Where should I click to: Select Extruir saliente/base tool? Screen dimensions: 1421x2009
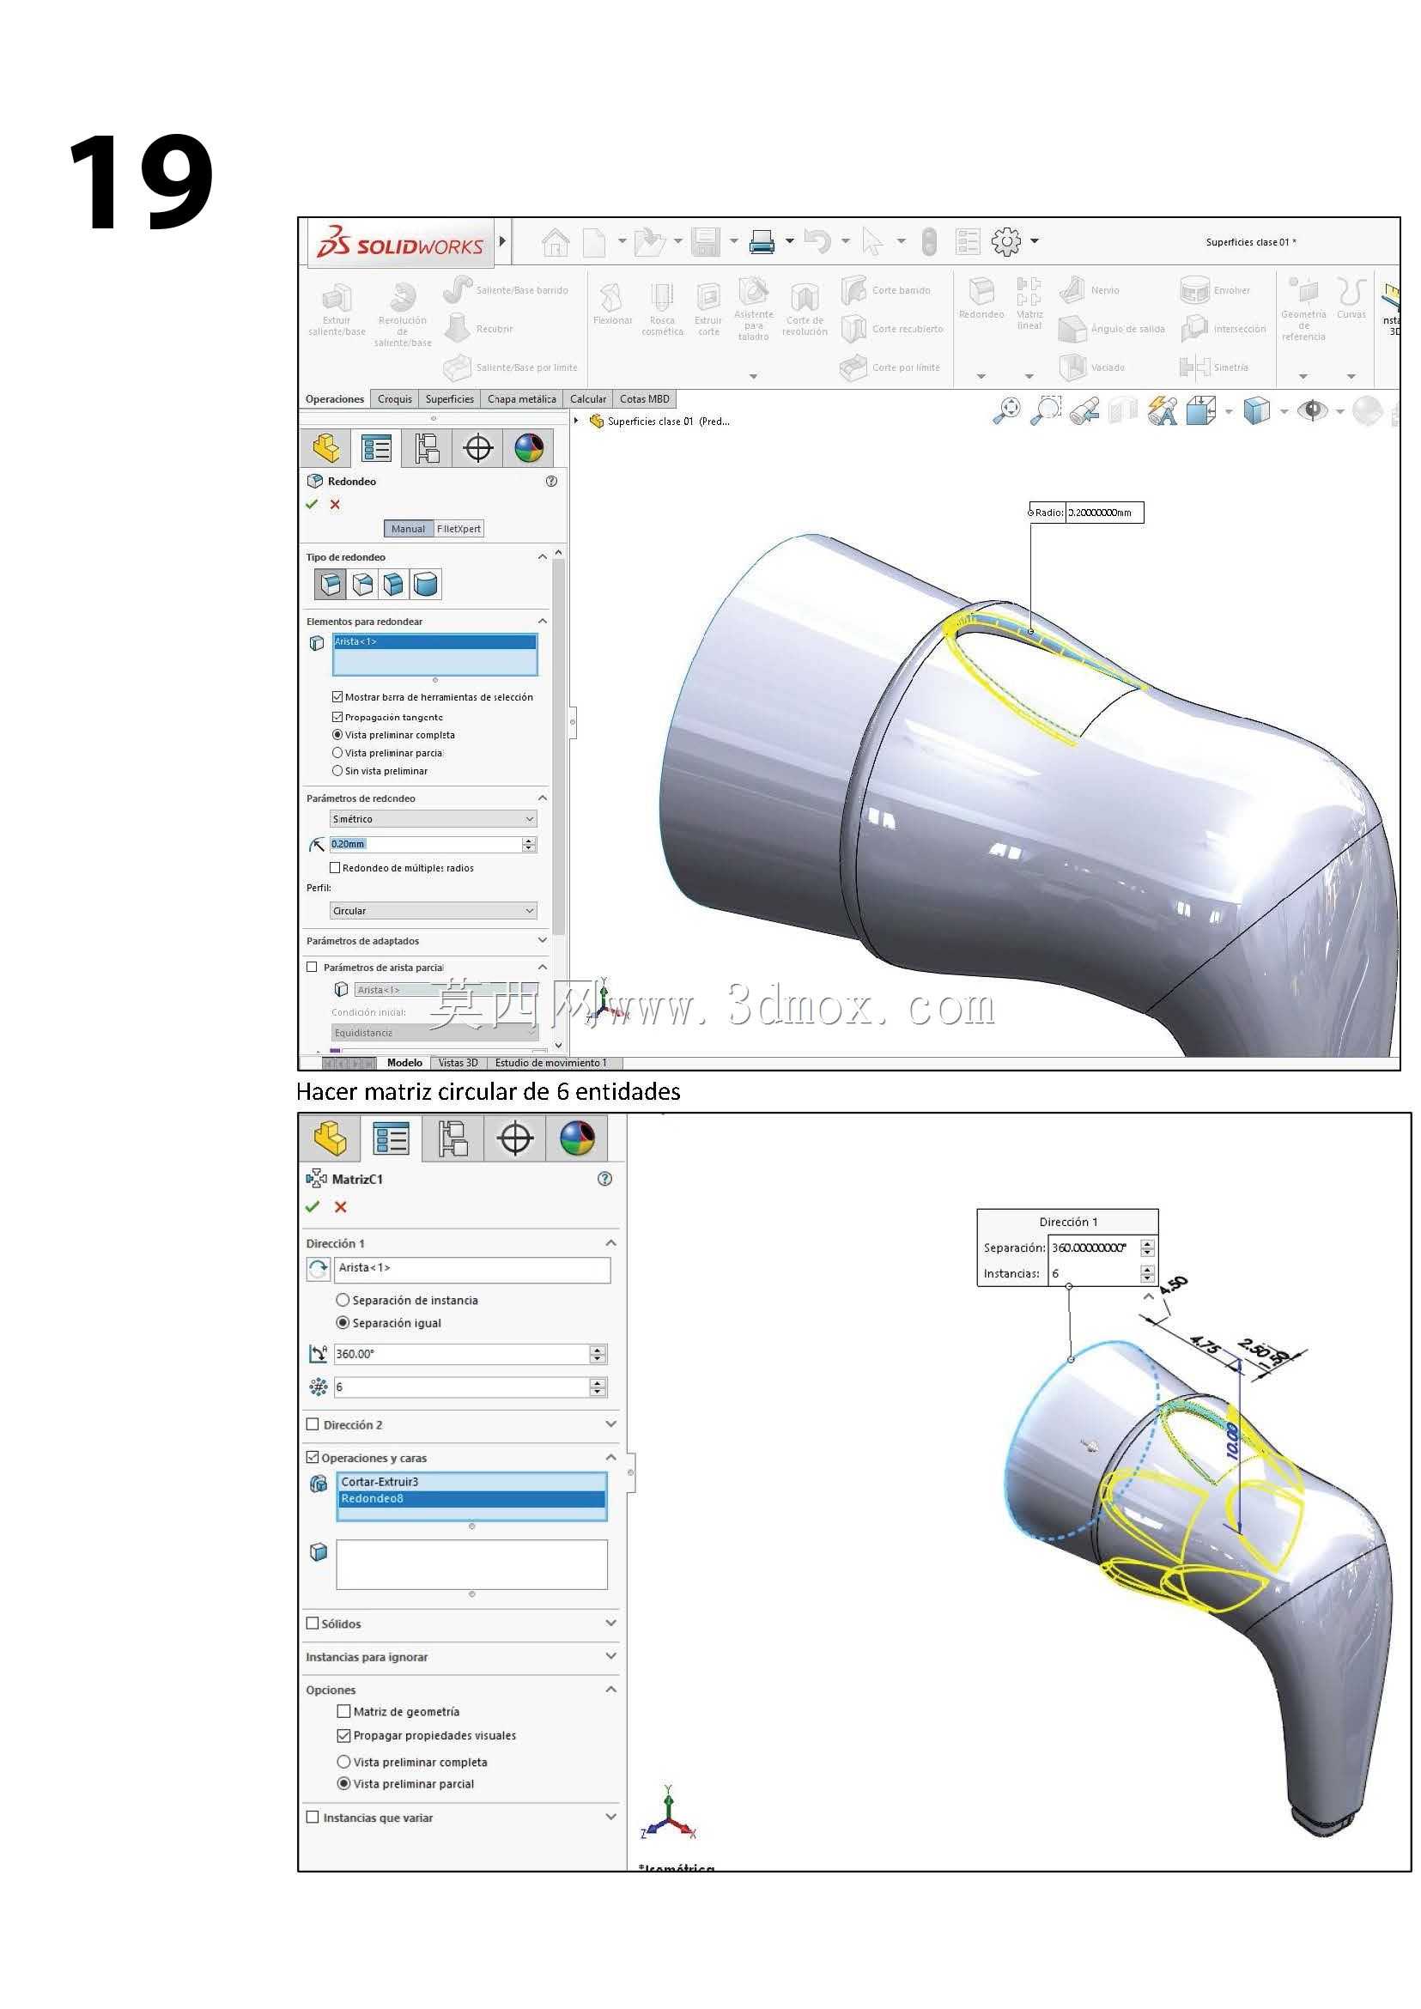(x=337, y=309)
